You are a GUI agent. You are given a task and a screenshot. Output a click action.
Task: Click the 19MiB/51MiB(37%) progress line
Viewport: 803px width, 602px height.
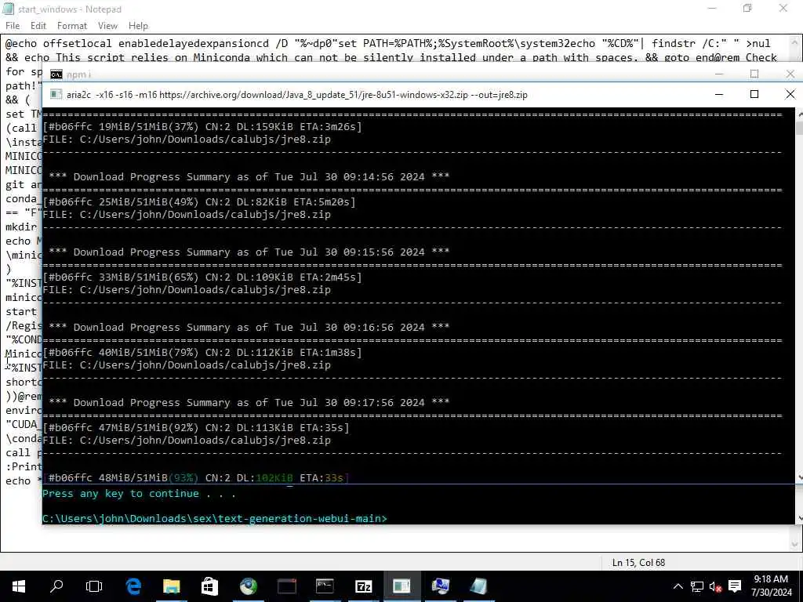pyautogui.click(x=202, y=127)
